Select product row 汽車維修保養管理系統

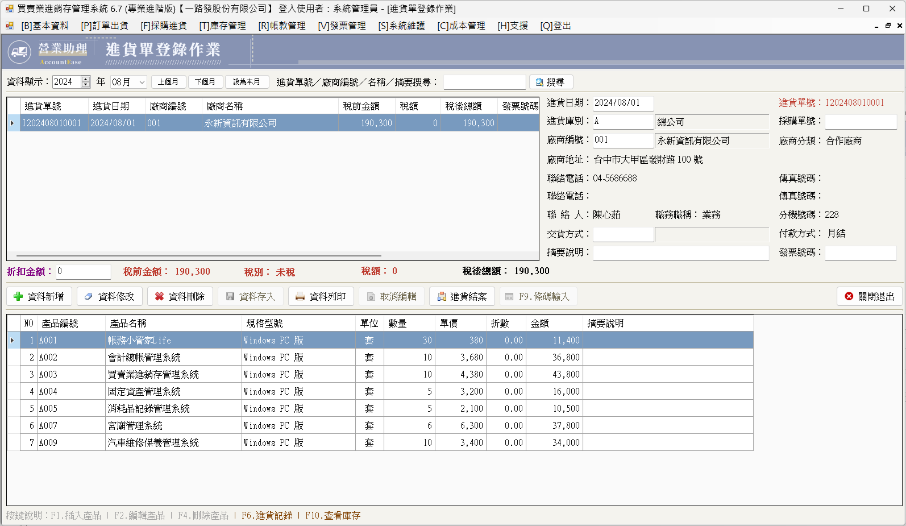tap(380, 442)
